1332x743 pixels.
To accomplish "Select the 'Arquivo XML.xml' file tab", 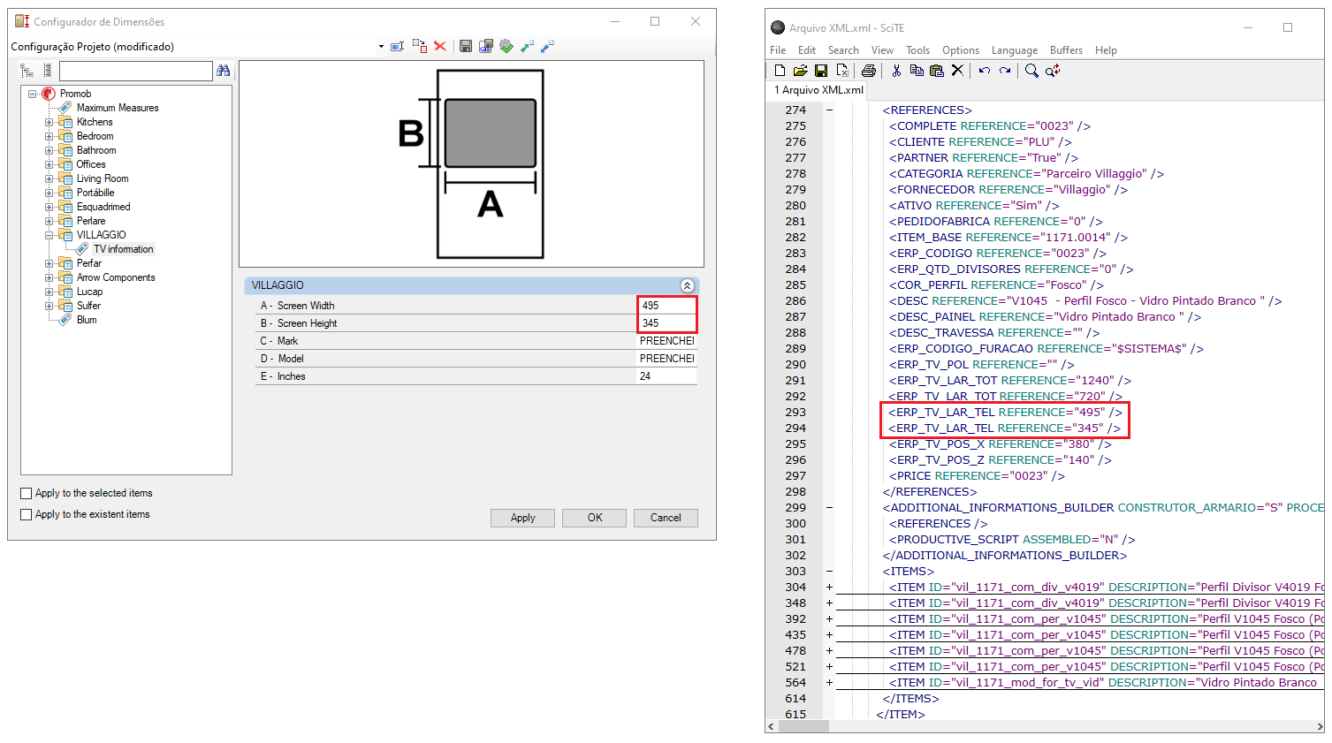I will click(818, 90).
